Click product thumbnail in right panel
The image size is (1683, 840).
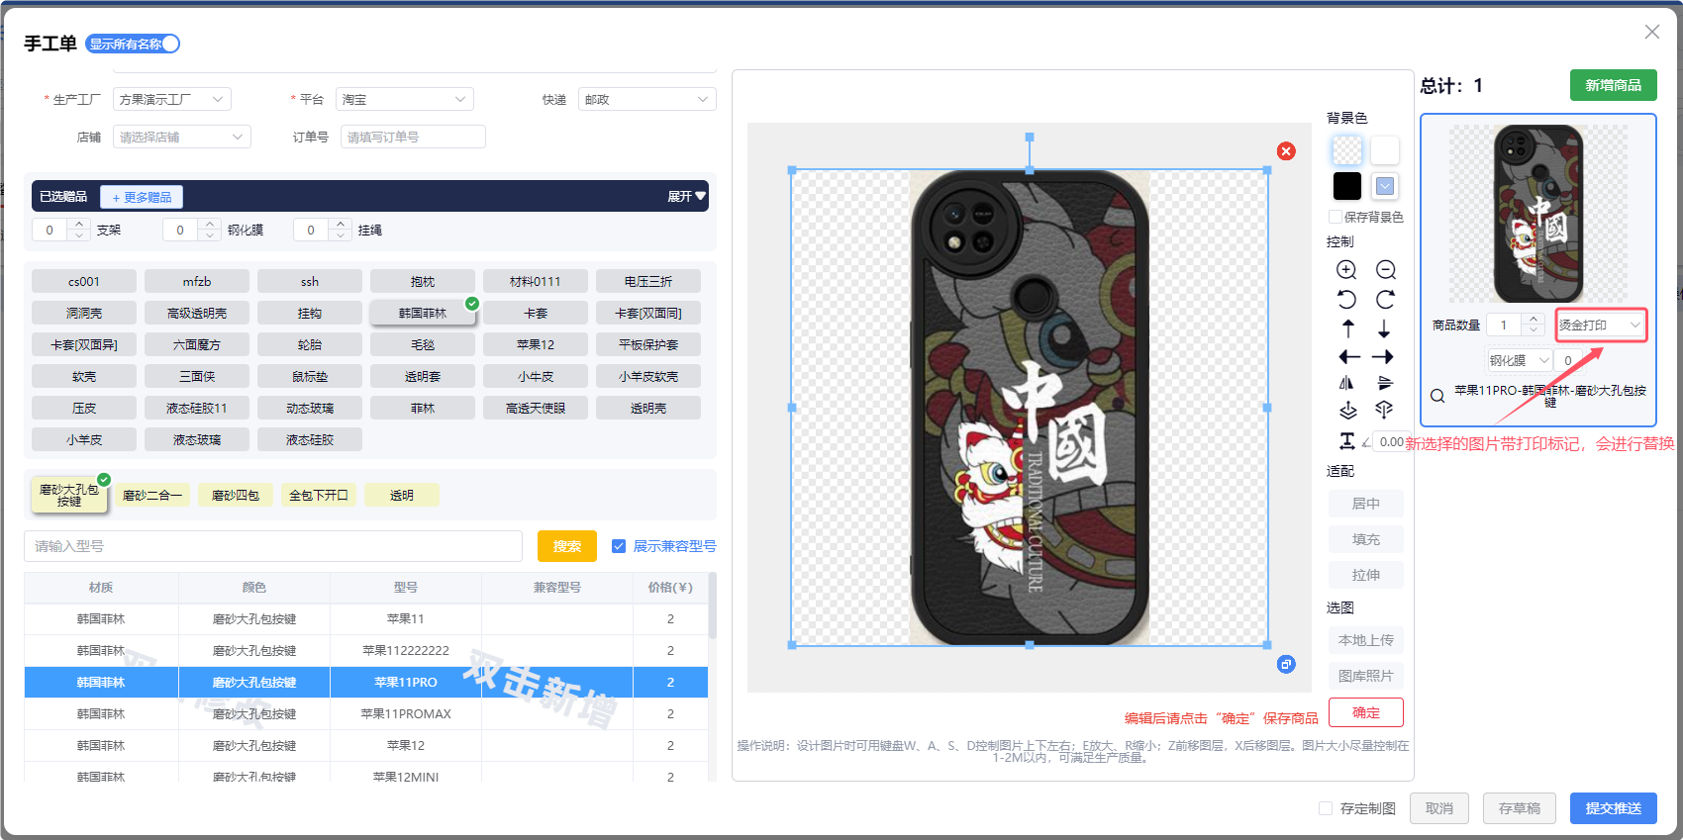point(1537,214)
